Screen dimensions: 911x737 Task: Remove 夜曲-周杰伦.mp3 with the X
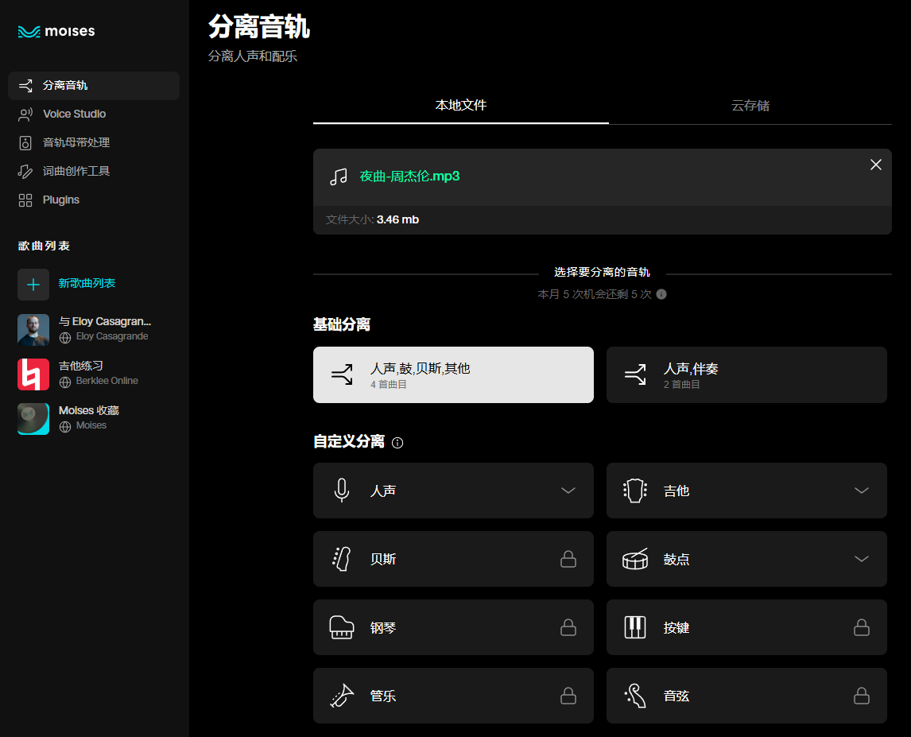pos(875,165)
